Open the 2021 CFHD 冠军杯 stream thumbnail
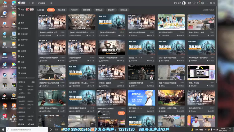The width and height of the screenshot is (234, 132). 82,22
